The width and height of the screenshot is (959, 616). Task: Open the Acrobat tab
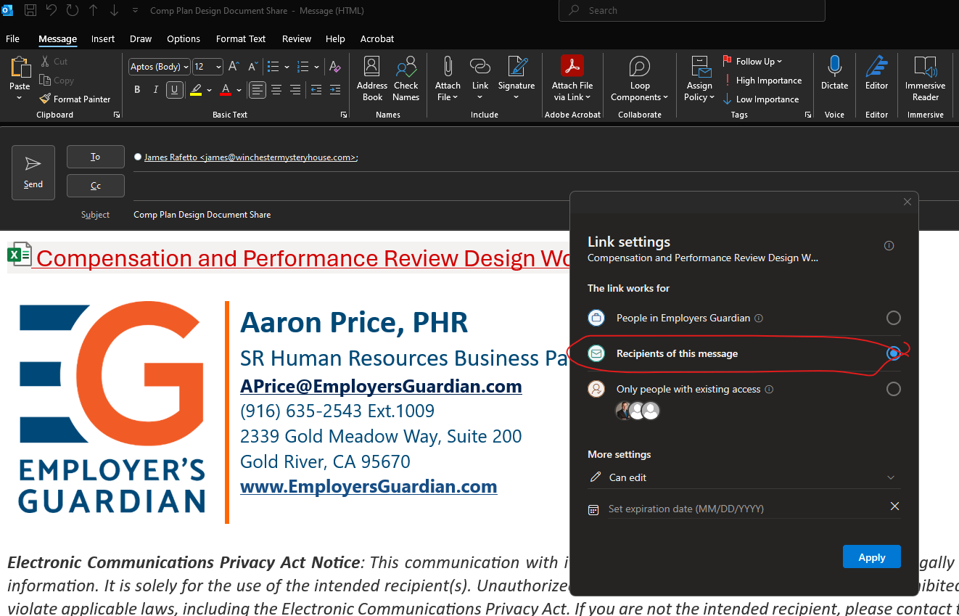[377, 39]
